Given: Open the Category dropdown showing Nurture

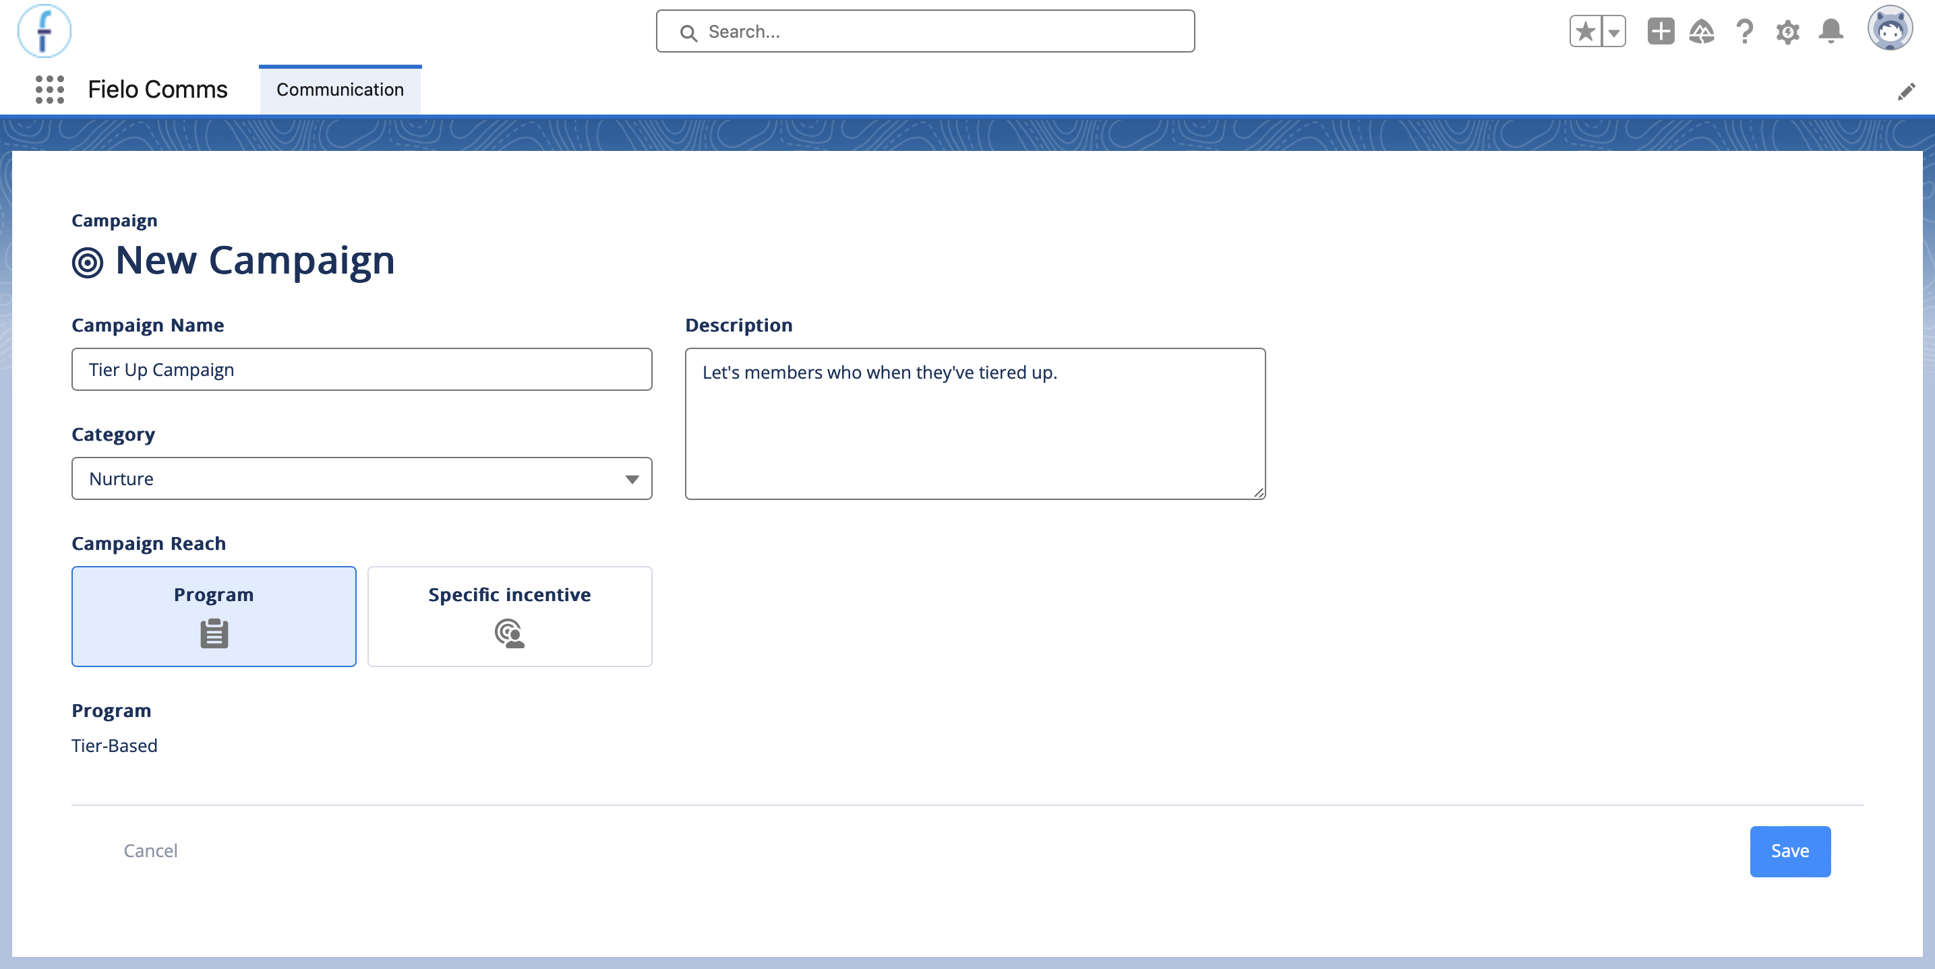Looking at the screenshot, I should tap(361, 478).
